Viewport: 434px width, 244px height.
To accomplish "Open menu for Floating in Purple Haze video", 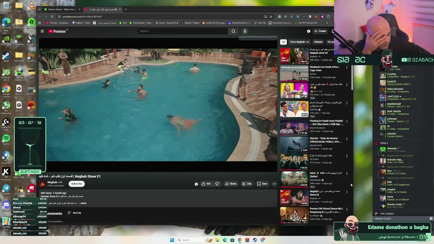I will (347, 121).
